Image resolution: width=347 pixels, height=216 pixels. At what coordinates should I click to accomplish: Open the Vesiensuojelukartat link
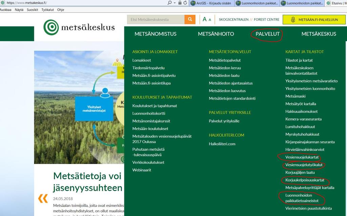coord(302,157)
